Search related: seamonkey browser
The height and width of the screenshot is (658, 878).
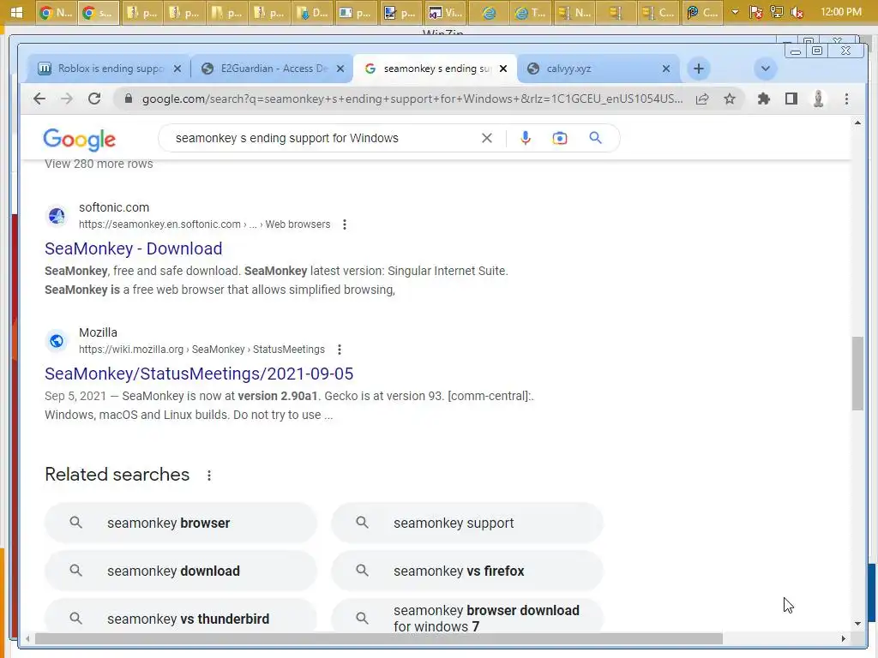tap(181, 523)
